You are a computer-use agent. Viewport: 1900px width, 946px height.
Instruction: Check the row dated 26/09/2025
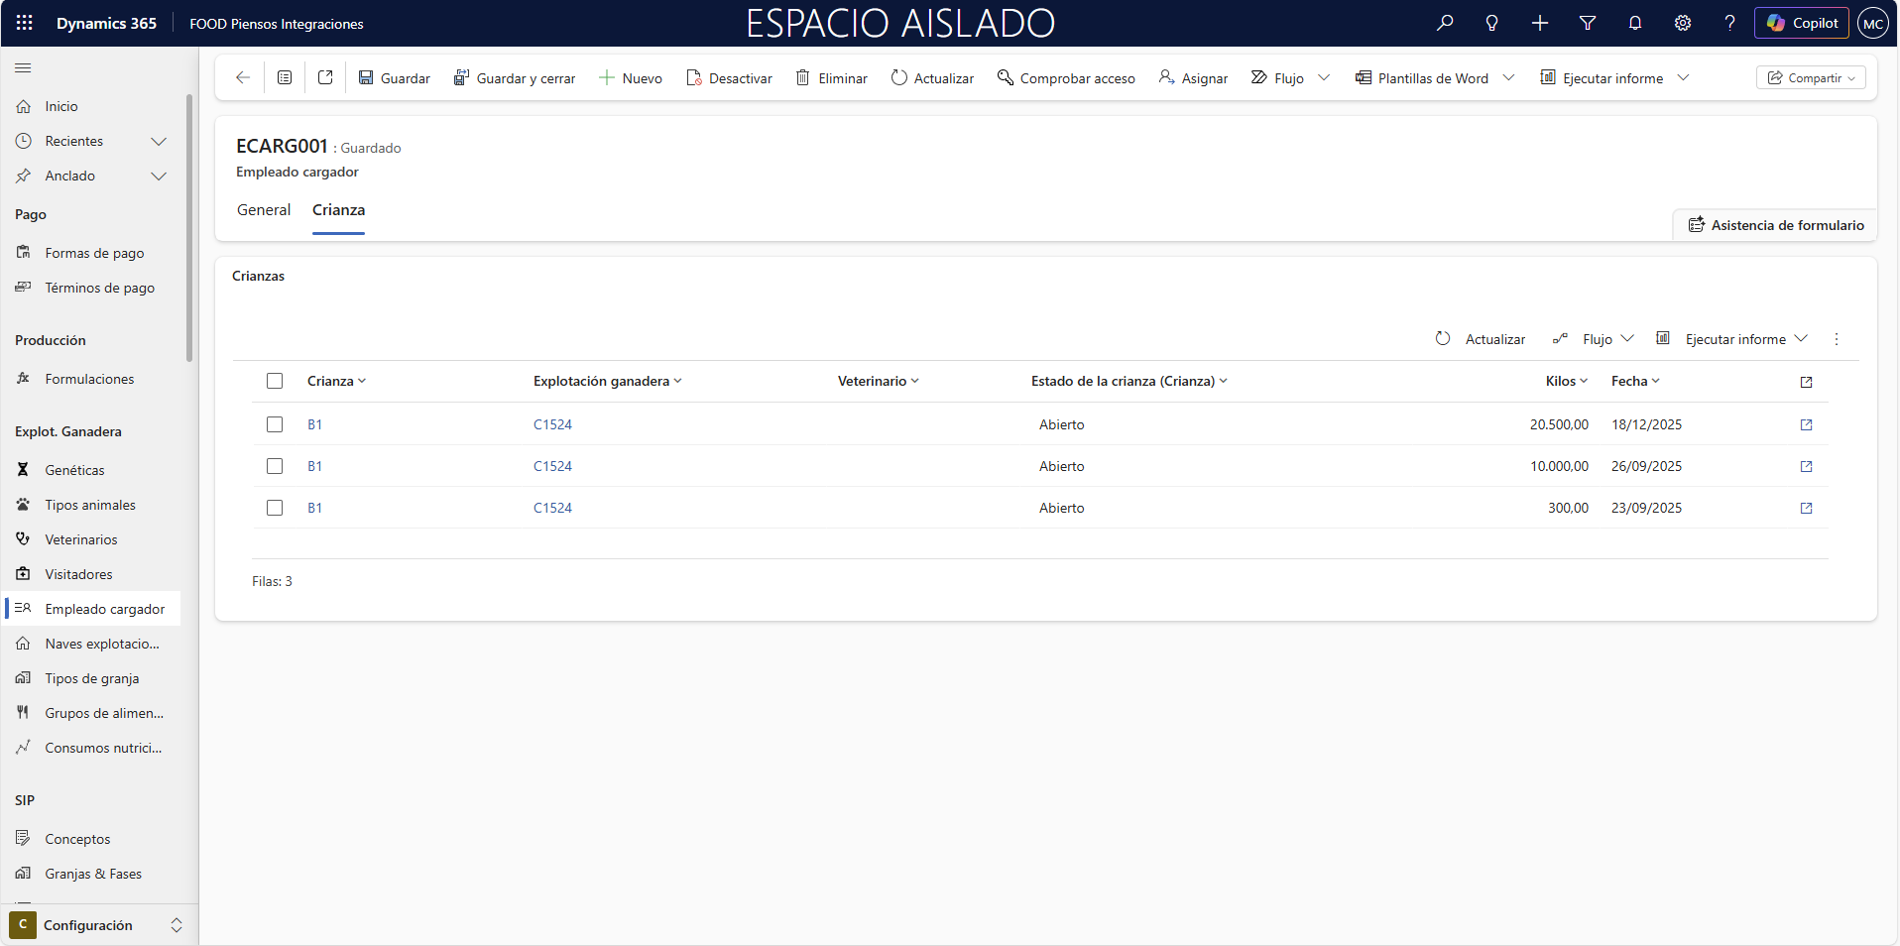point(275,466)
